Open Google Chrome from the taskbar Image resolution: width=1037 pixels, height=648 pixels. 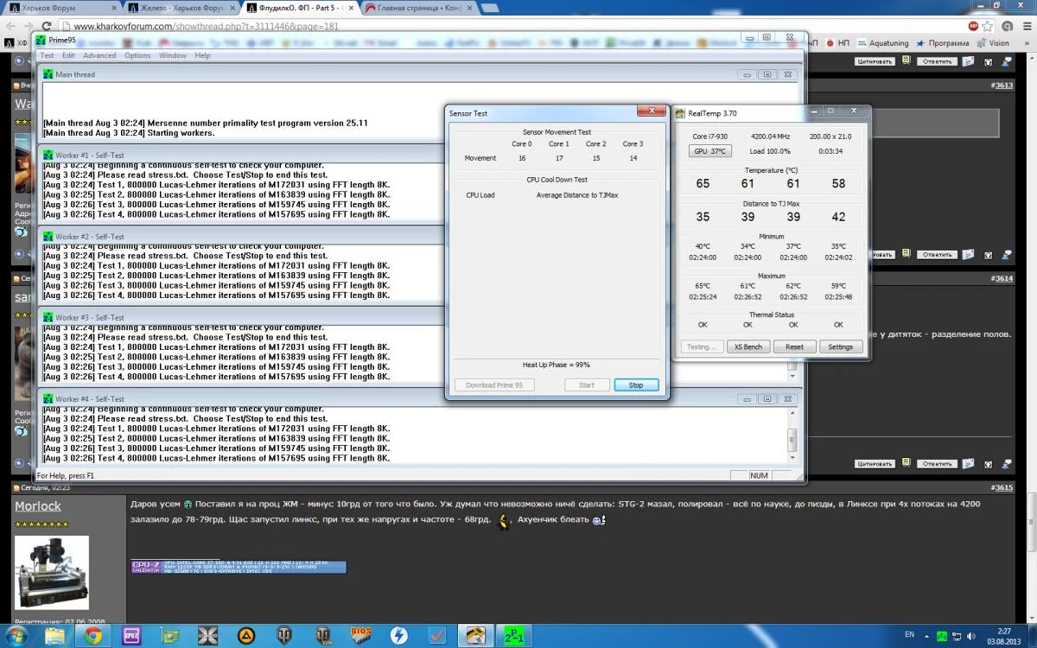tap(93, 636)
